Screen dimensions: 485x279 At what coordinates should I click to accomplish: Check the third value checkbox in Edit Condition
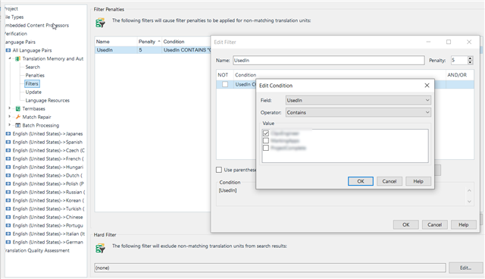click(266, 148)
